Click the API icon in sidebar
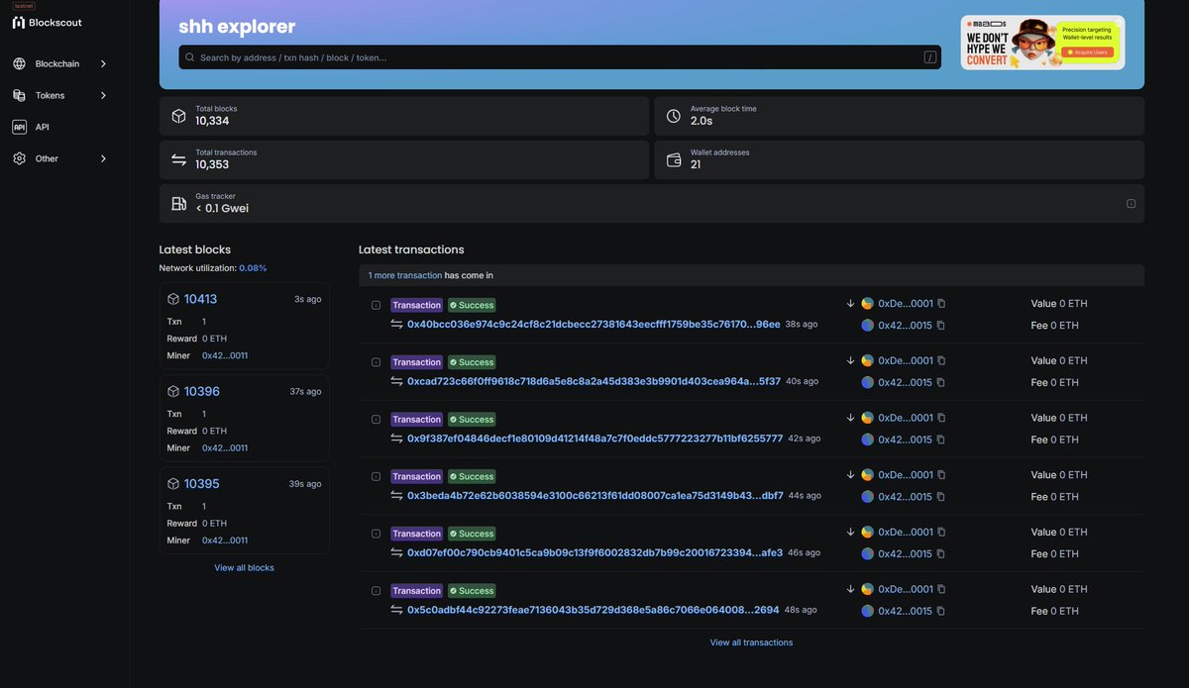The image size is (1189, 688). coord(19,127)
